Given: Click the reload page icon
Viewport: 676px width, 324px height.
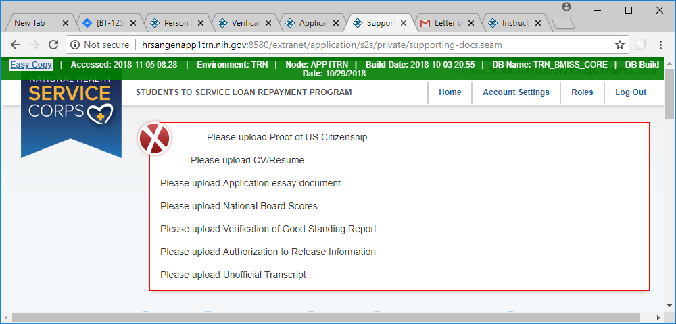Looking at the screenshot, I should [x=54, y=45].
